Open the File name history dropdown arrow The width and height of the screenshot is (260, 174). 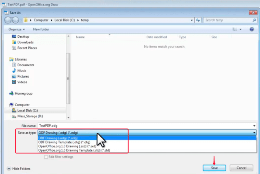254,126
